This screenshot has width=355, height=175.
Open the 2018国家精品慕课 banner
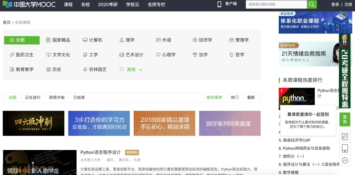pyautogui.click(x=164, y=123)
